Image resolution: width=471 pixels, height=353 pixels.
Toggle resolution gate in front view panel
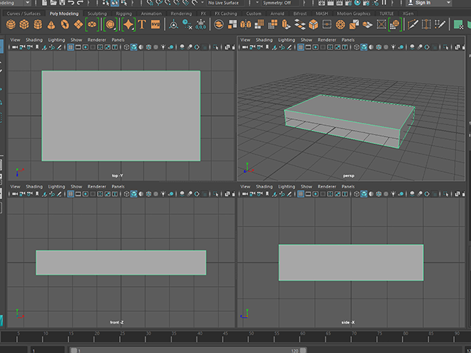(x=85, y=194)
